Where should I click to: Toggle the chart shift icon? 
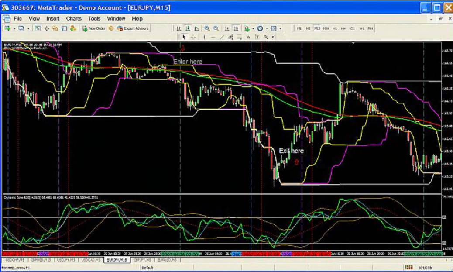coord(236,28)
